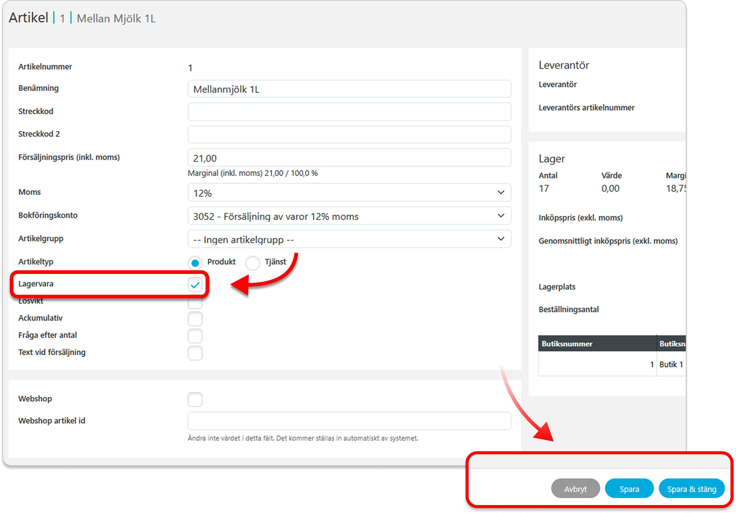Click store number 1 cell in table
Screen dimensions: 736x513
pyautogui.click(x=597, y=364)
